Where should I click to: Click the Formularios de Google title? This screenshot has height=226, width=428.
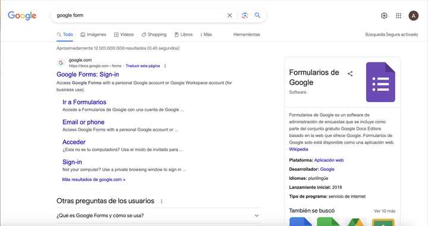click(x=314, y=77)
